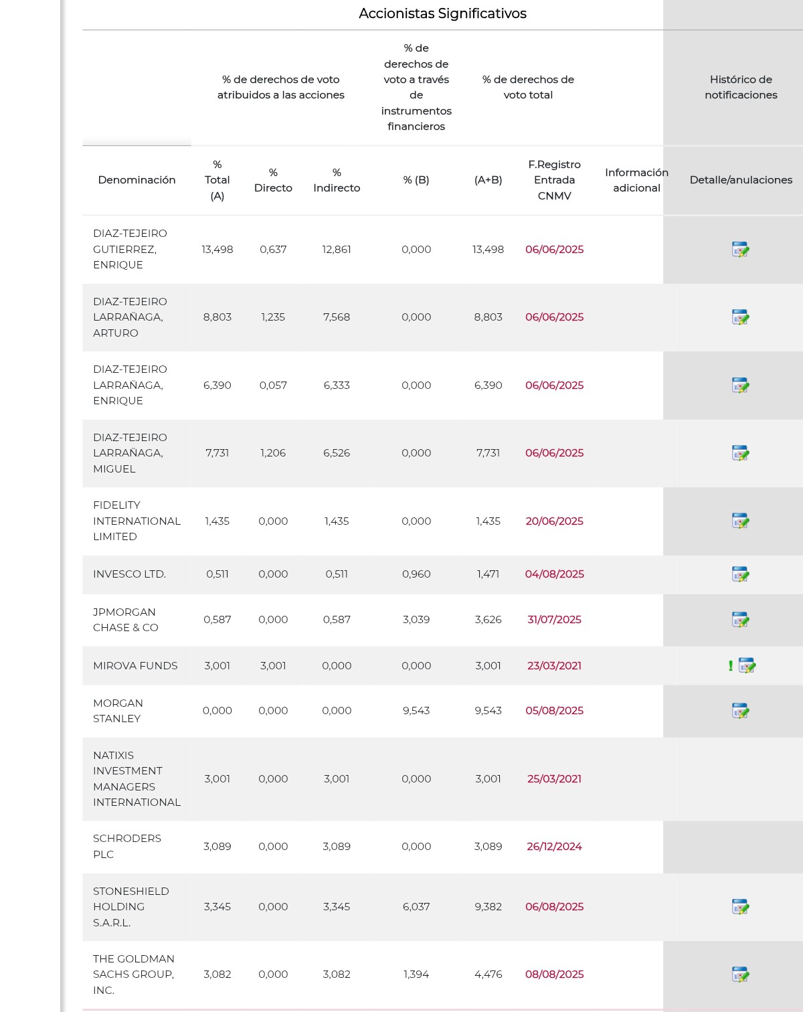Select Natixis 25/03/2021 registration date link
The width and height of the screenshot is (803, 1012).
click(554, 779)
